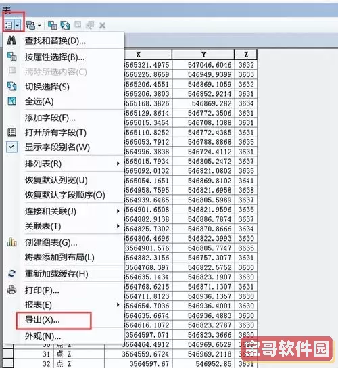Choose 添加字段(F)... menu entry
Viewport: 338px width, 368px height.
tap(64, 118)
